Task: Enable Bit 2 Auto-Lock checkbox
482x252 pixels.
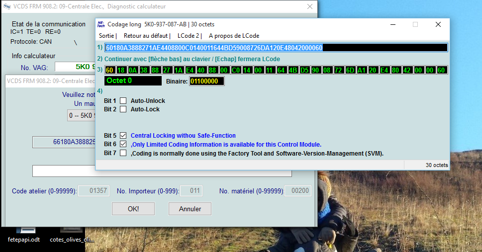Action: click(123, 109)
